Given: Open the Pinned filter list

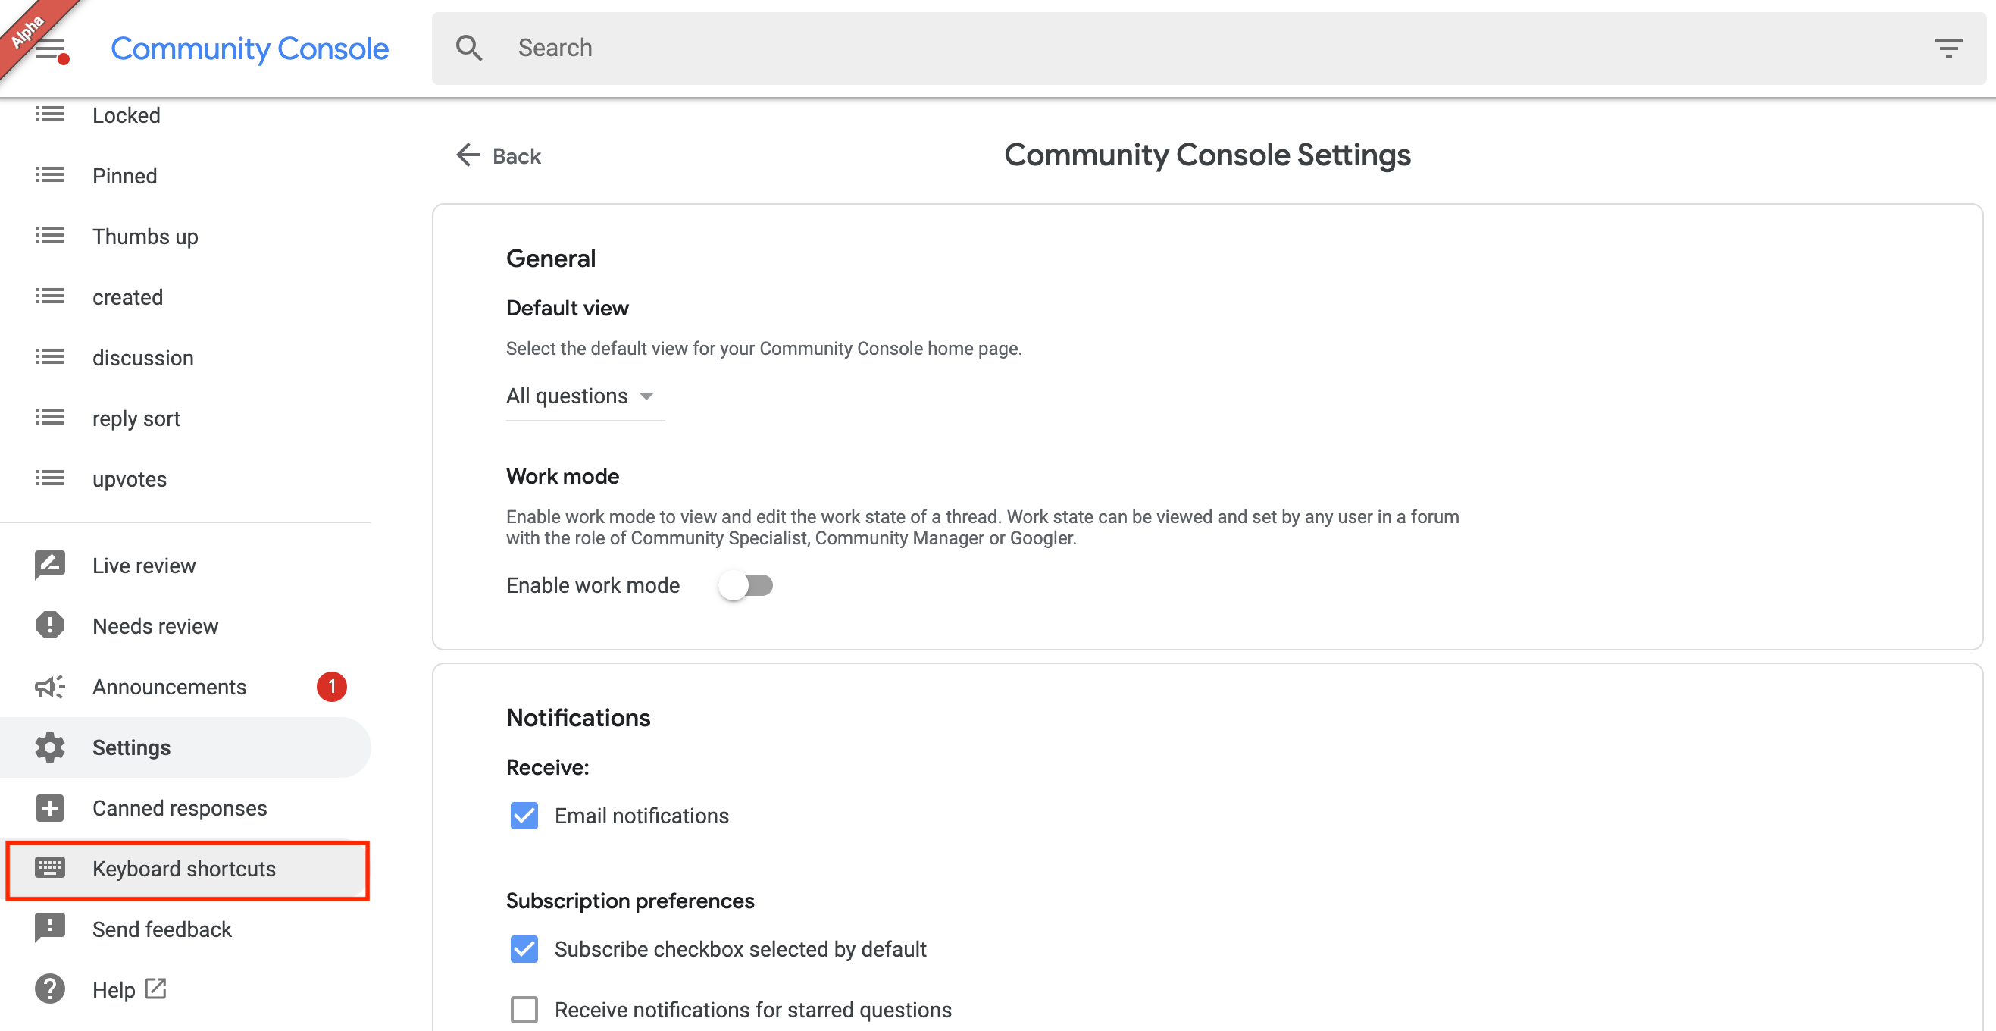Looking at the screenshot, I should point(124,176).
